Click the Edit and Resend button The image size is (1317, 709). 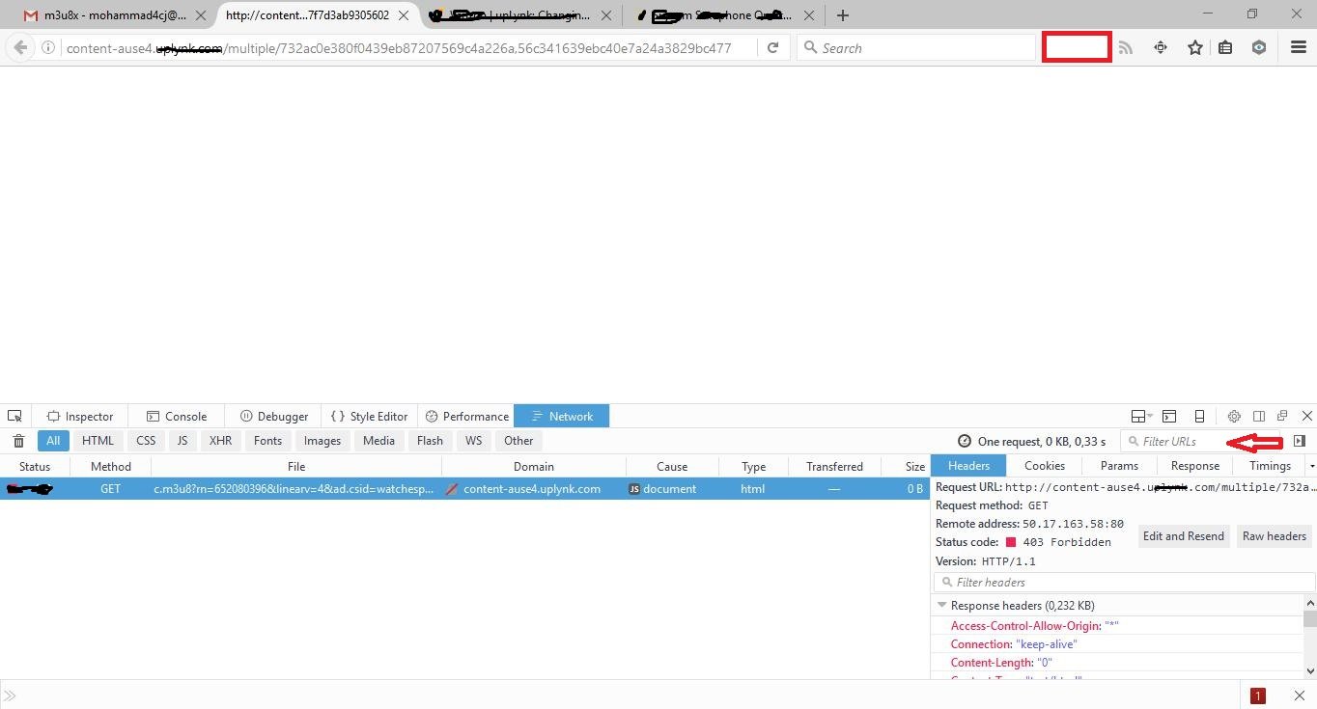1183,536
